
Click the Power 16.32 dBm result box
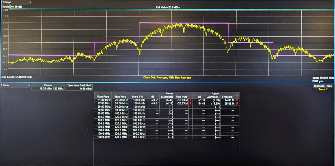pos(48,87)
